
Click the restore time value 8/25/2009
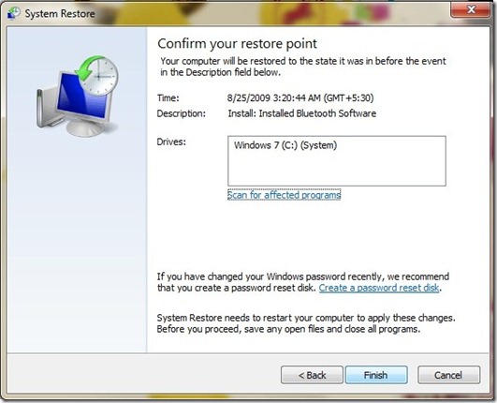click(x=300, y=97)
